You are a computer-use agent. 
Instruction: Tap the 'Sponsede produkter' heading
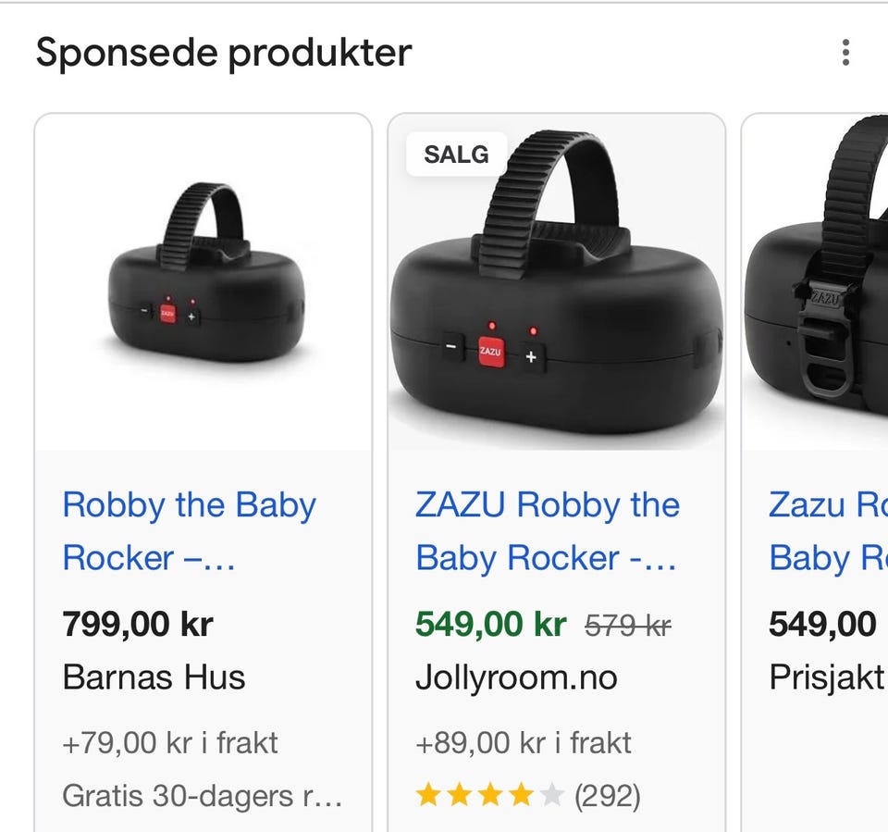coord(224,53)
